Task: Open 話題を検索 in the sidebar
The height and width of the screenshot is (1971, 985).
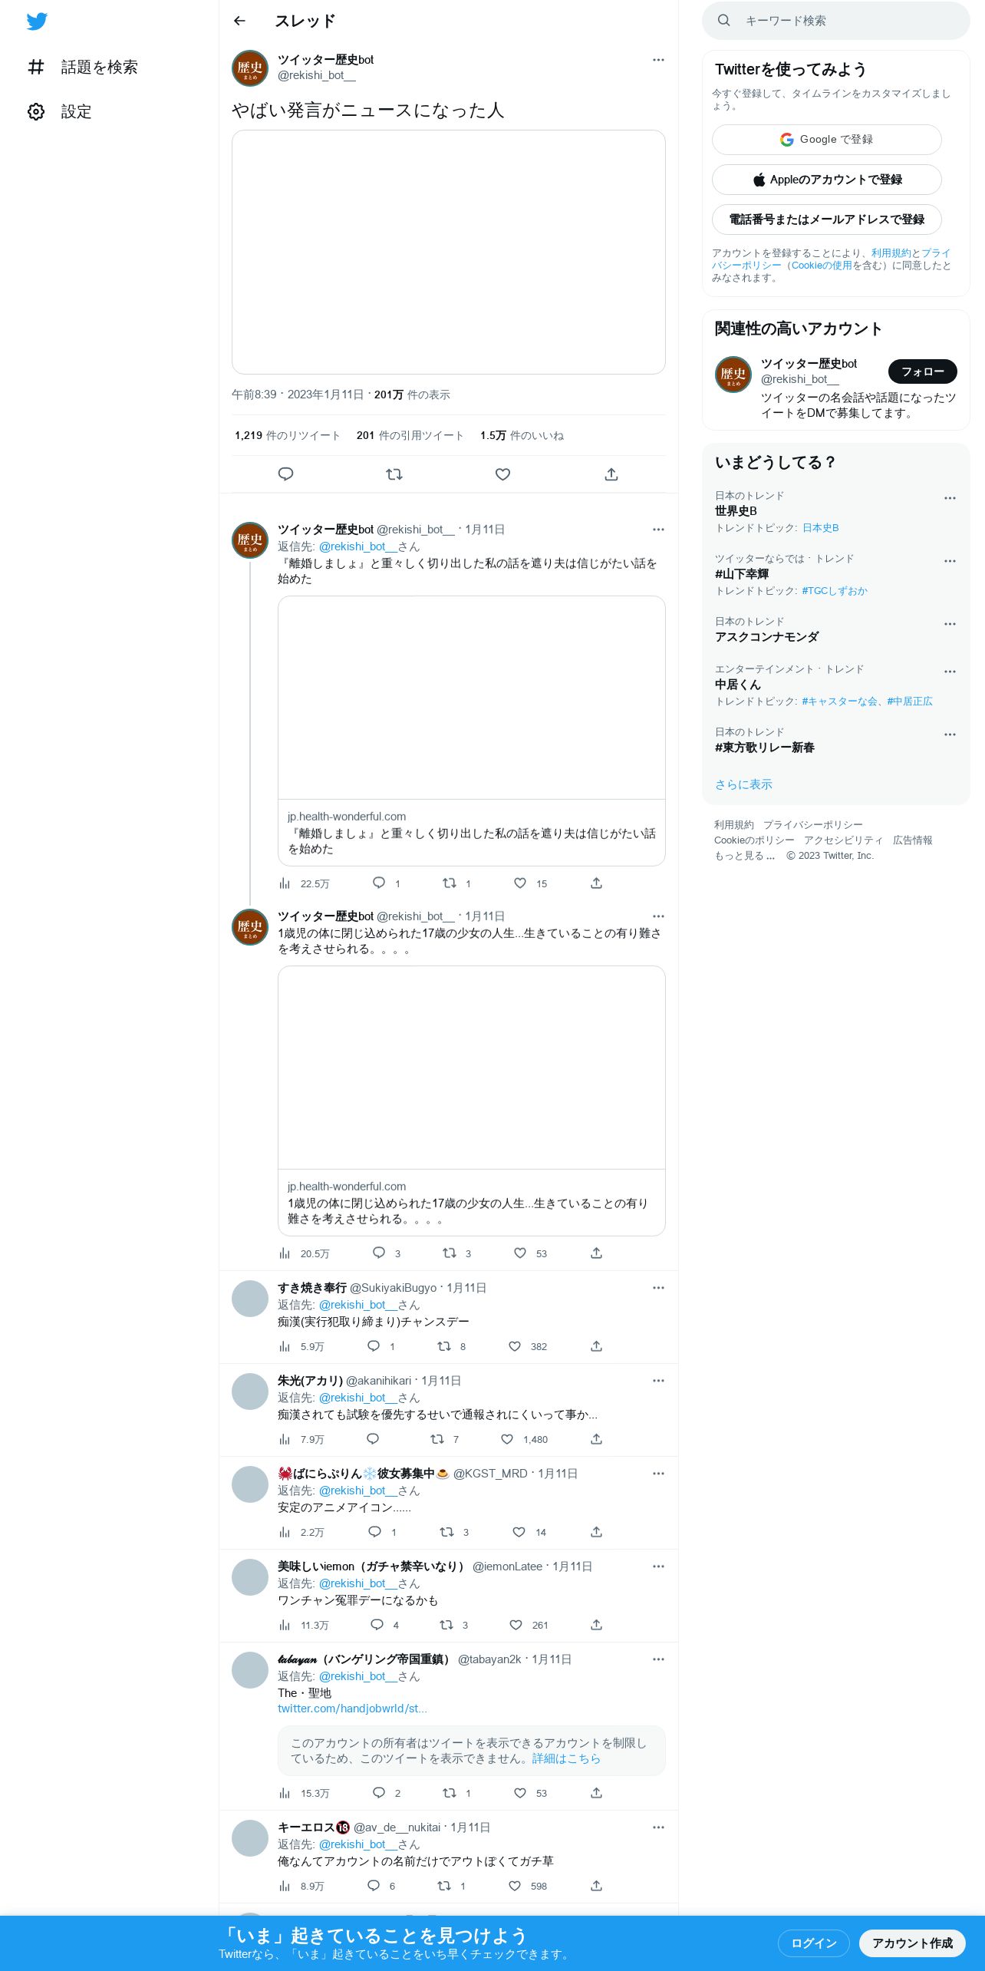Action: [x=83, y=68]
